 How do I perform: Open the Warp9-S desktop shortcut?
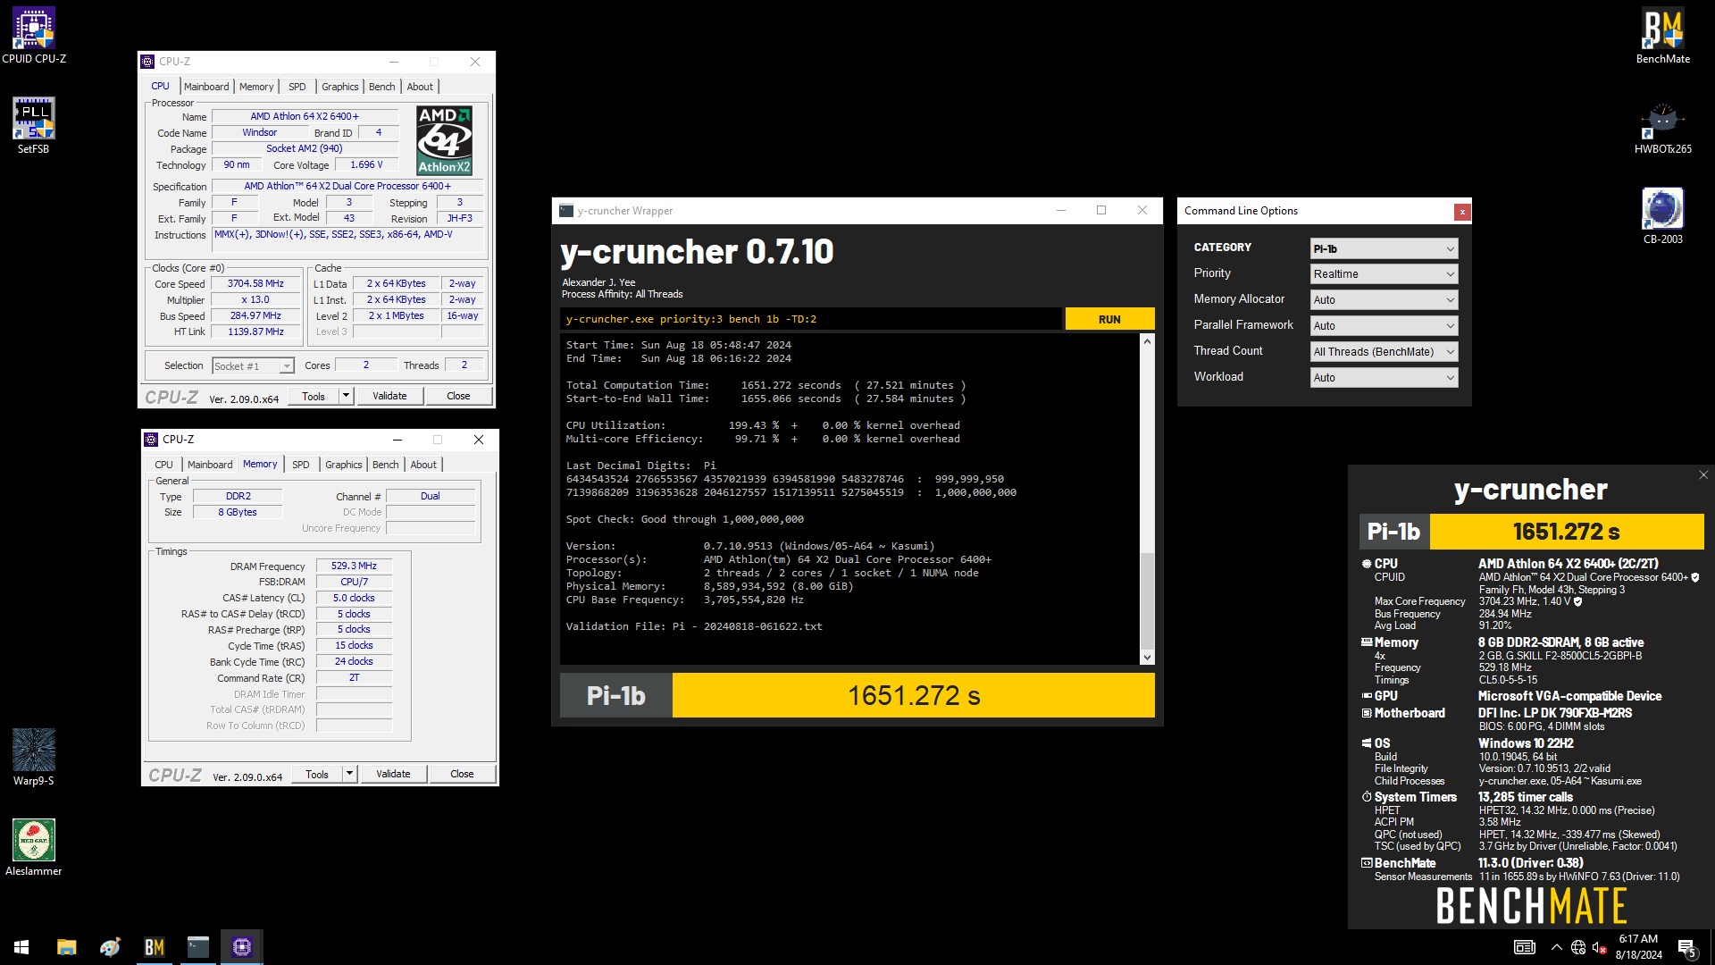33,758
